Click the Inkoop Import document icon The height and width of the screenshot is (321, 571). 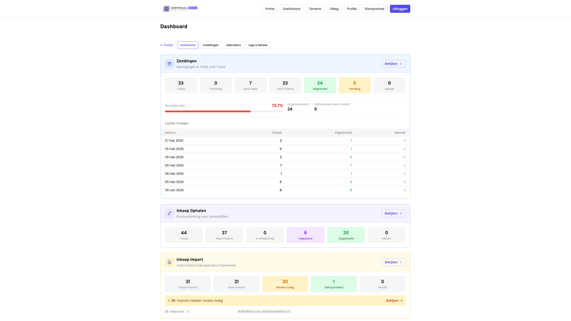(x=169, y=262)
